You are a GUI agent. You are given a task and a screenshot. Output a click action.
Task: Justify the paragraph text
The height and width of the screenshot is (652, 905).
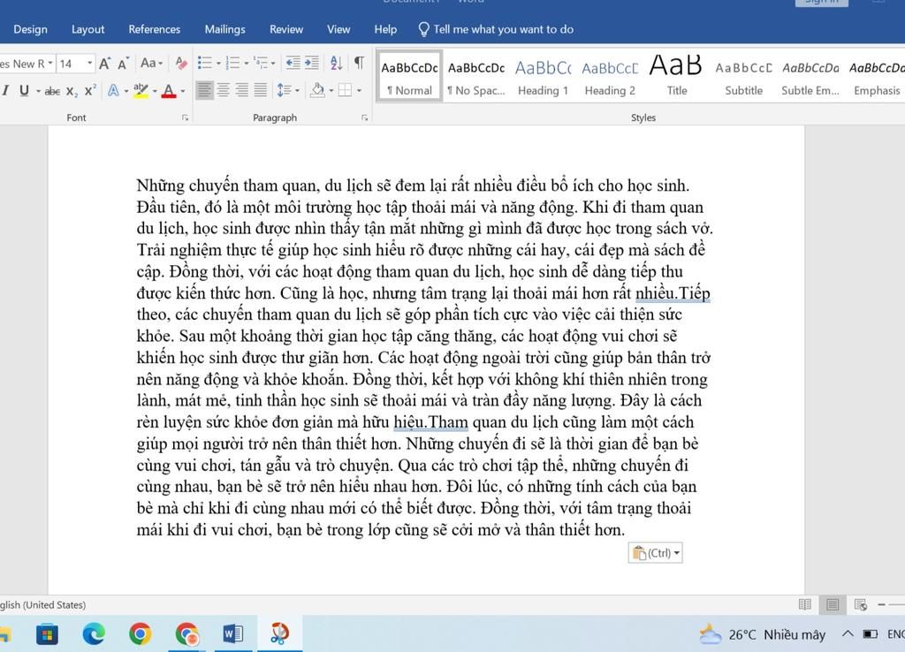click(x=261, y=90)
